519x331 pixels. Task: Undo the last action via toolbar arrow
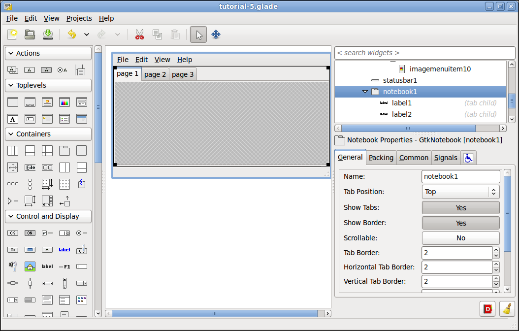pos(72,34)
